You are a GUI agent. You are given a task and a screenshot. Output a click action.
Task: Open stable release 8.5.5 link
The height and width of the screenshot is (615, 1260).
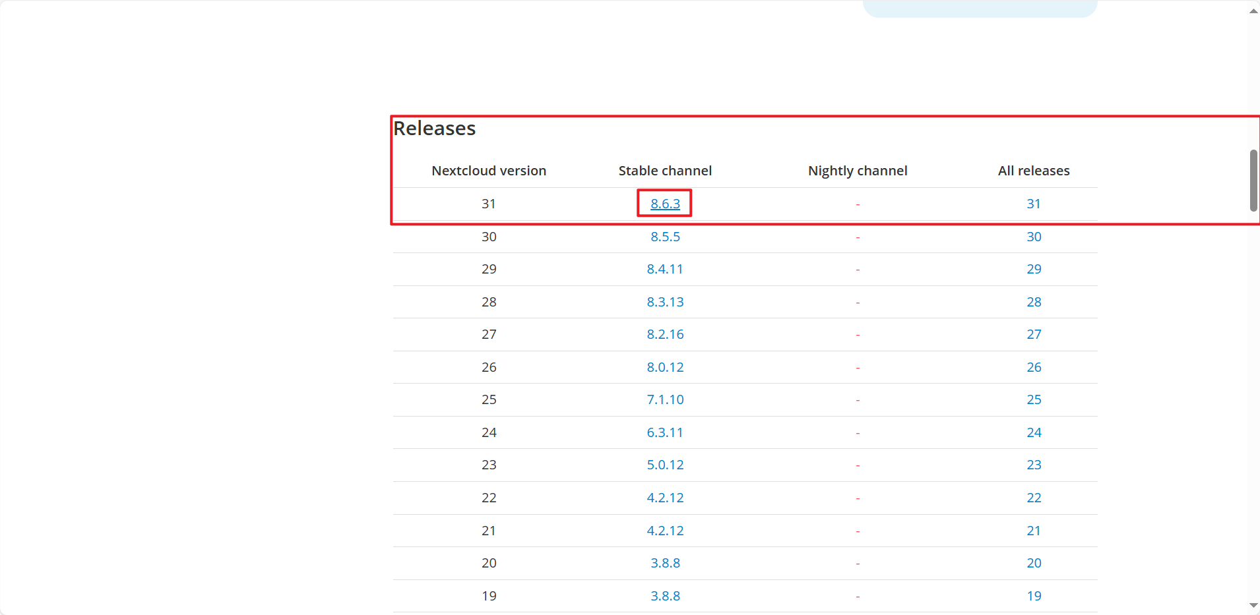[665, 237]
